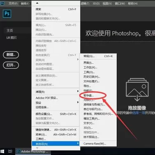Click the menu scroll-up arrow
The height and width of the screenshot is (155, 155).
point(37,3)
